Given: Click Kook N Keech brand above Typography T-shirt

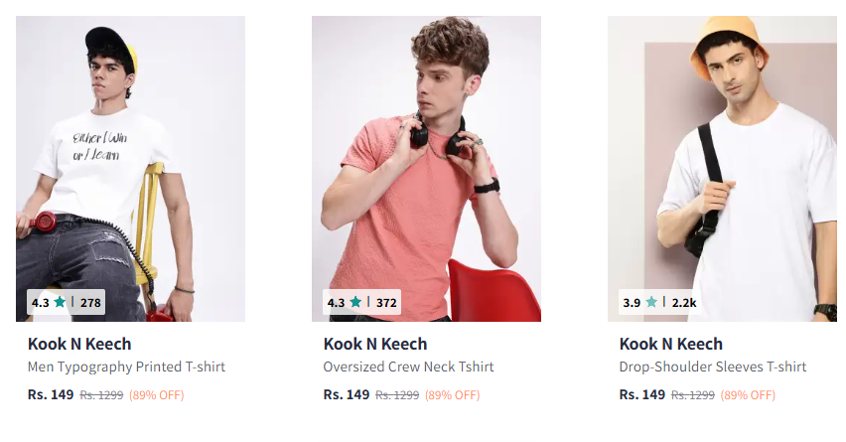Looking at the screenshot, I should pyautogui.click(x=79, y=344).
